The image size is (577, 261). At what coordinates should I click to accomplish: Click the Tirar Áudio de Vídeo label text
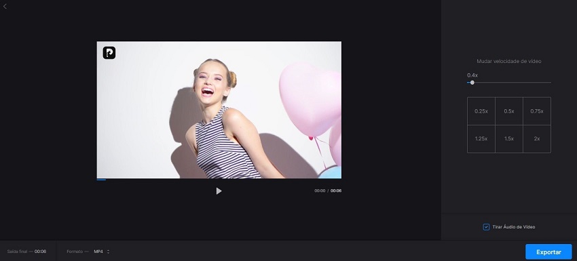(x=514, y=227)
